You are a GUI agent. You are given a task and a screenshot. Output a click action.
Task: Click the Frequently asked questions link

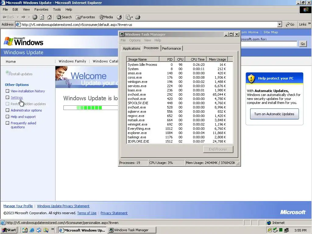coord(23,125)
